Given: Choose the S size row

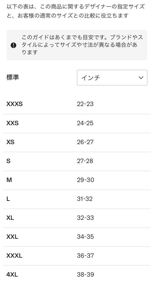Looking at the screenshot, I should [77, 161].
